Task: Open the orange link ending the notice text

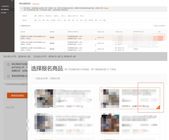Action: (106, 8)
